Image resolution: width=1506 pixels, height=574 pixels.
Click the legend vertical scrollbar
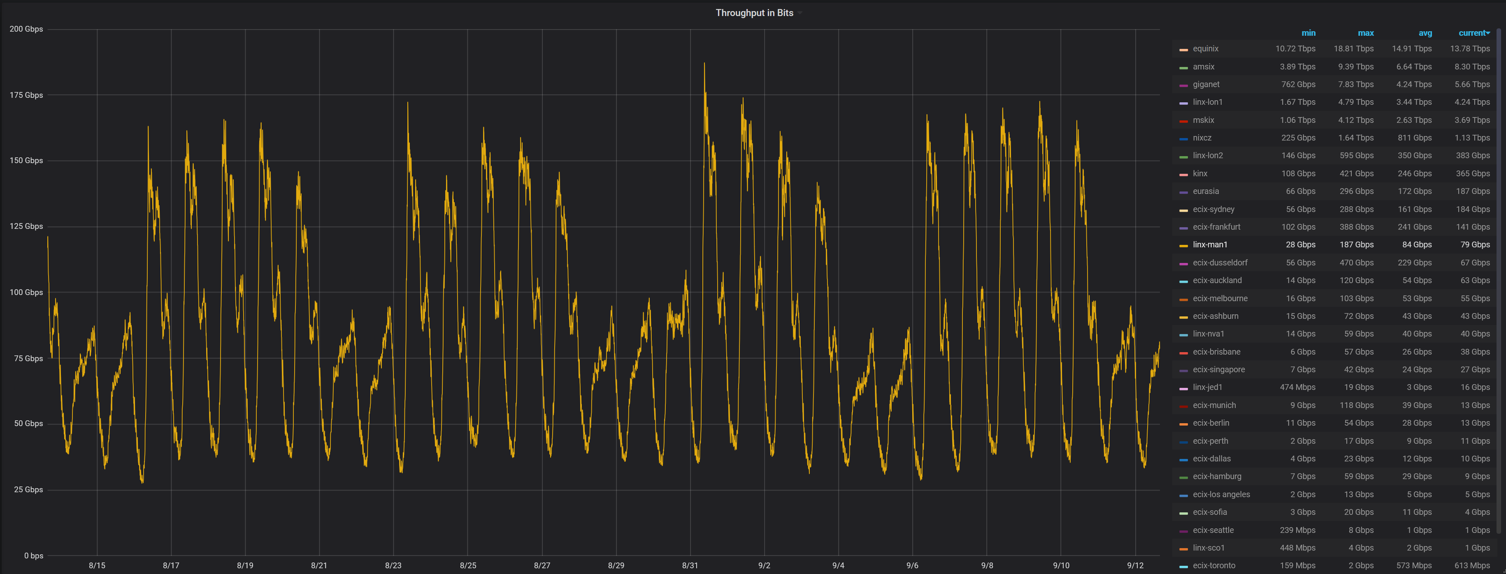point(1499,280)
